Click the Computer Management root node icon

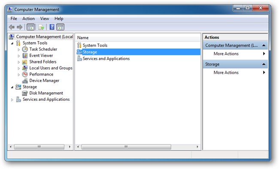point(12,36)
